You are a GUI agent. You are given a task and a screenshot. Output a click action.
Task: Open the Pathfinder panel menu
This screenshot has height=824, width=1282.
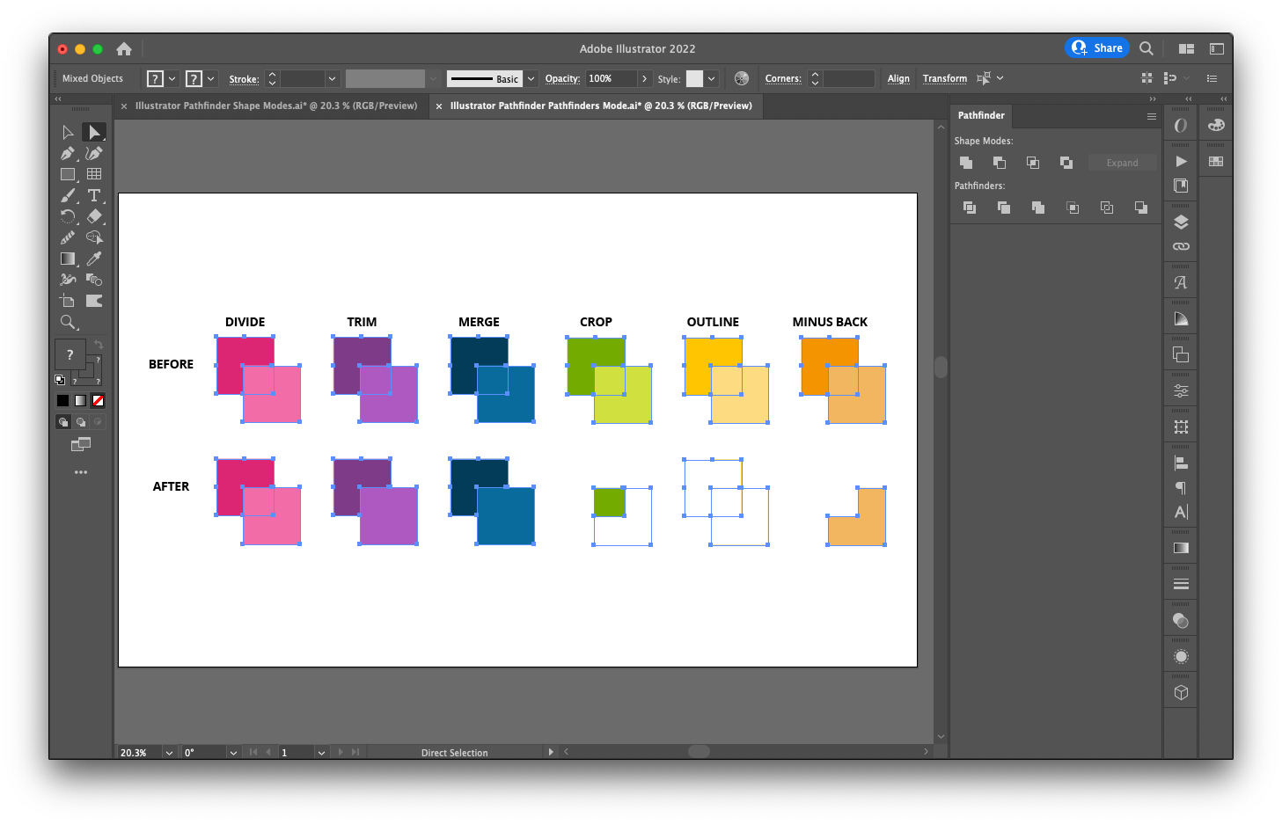click(x=1152, y=115)
